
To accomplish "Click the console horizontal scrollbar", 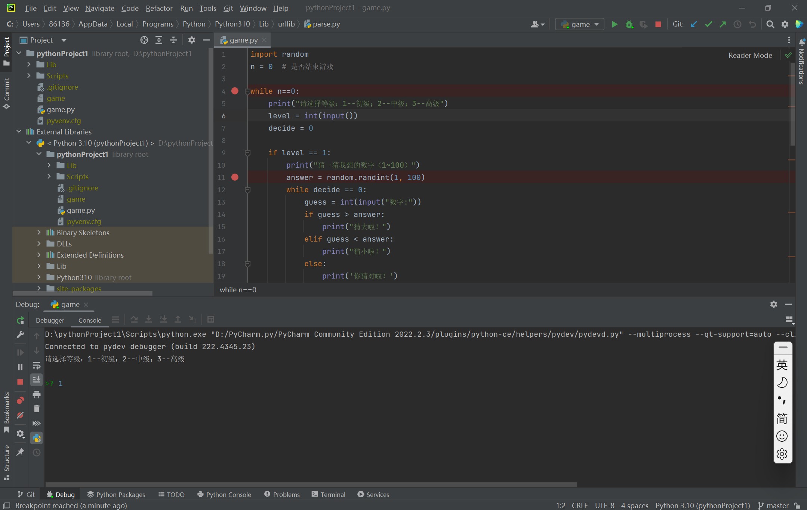I will (x=311, y=484).
